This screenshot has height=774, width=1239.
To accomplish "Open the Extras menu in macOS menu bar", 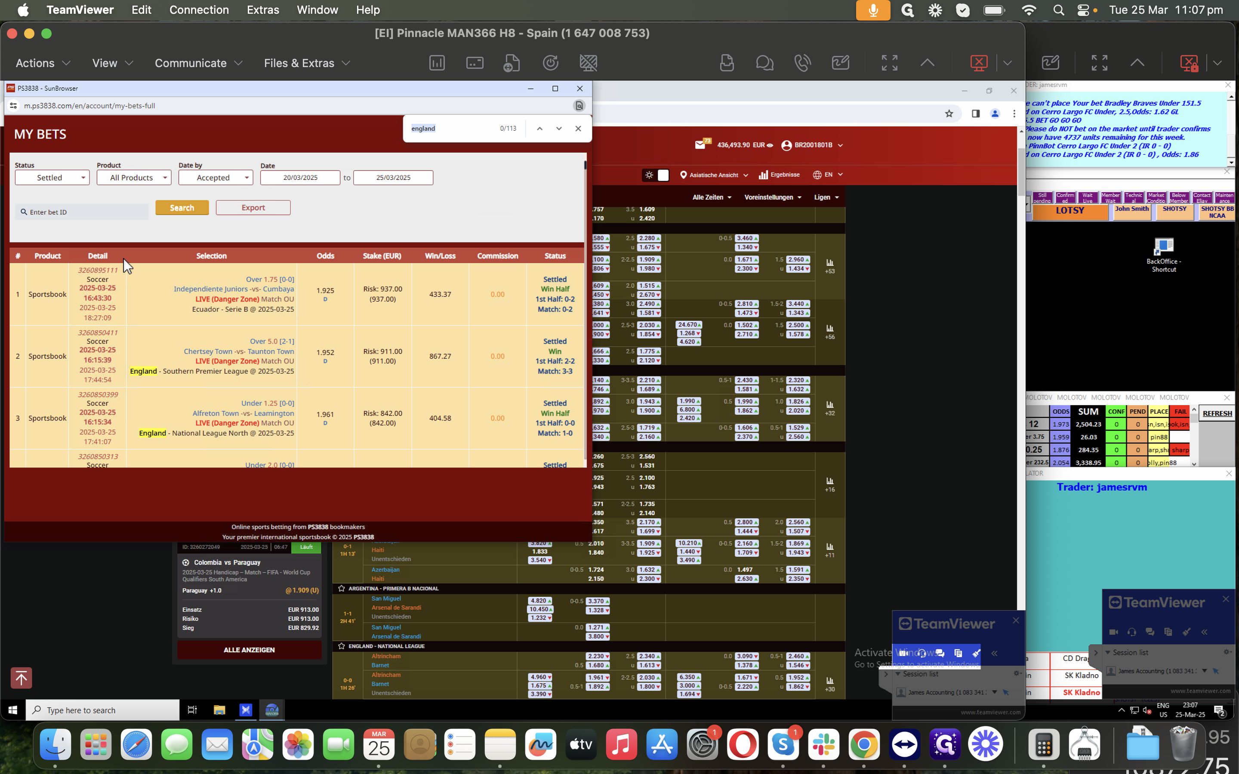I will [263, 10].
